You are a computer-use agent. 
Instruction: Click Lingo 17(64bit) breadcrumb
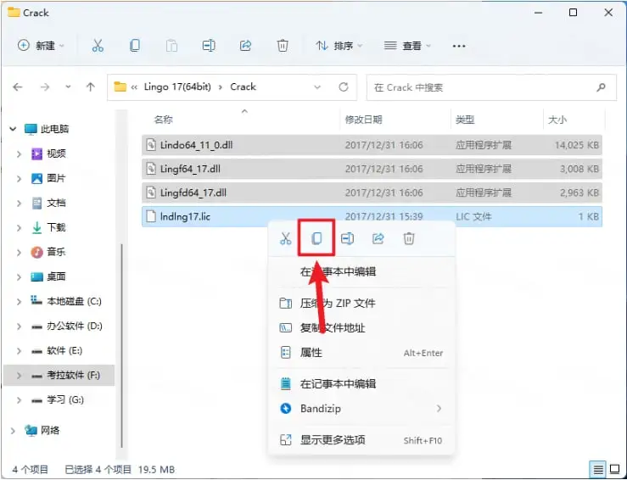pyautogui.click(x=177, y=87)
